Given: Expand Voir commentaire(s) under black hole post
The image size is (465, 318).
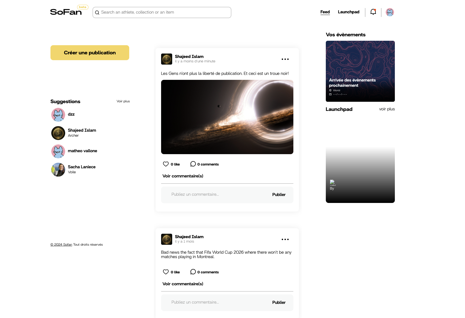Looking at the screenshot, I should (183, 176).
